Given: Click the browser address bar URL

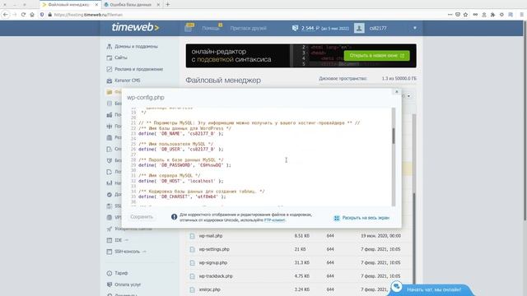Looking at the screenshot, I should coord(88,15).
